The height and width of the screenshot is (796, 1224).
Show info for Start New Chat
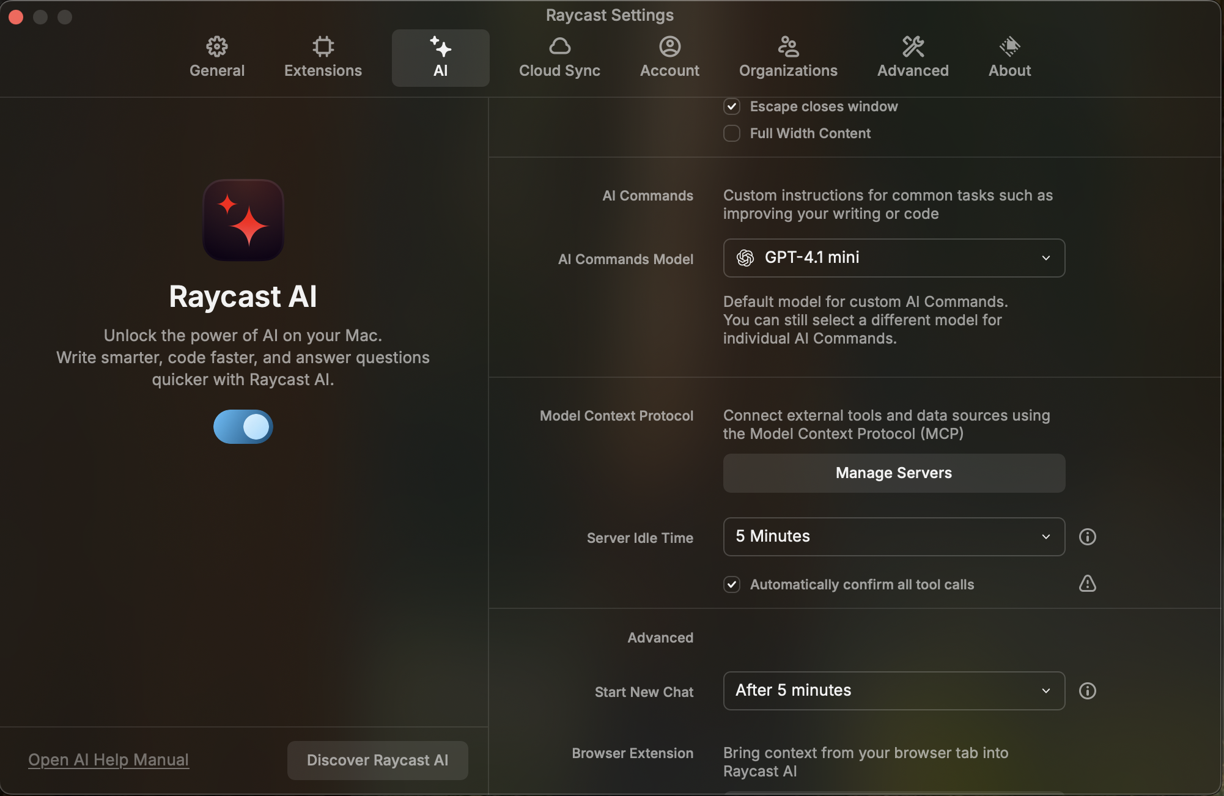pyautogui.click(x=1087, y=691)
